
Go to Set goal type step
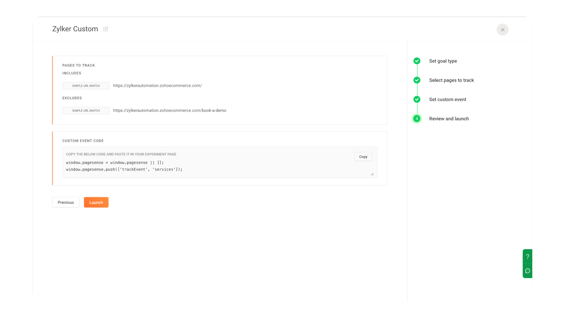click(443, 61)
